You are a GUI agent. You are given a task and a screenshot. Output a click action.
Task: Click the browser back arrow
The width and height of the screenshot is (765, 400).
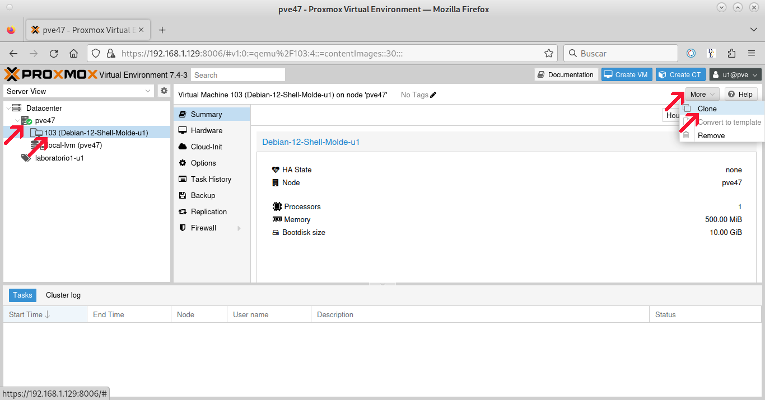point(13,54)
